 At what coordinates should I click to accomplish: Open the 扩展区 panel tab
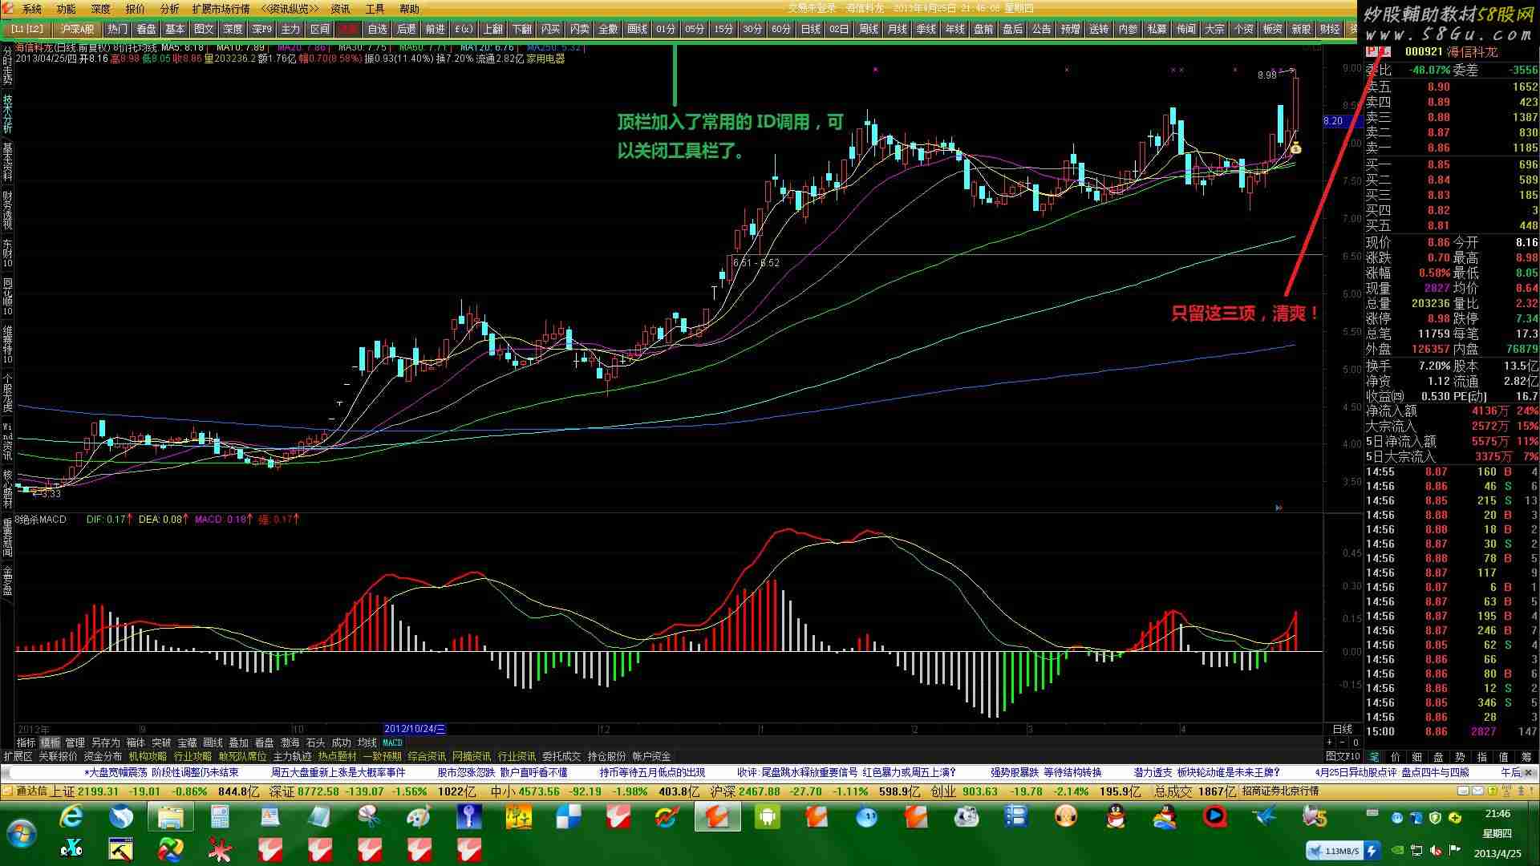[x=18, y=756]
